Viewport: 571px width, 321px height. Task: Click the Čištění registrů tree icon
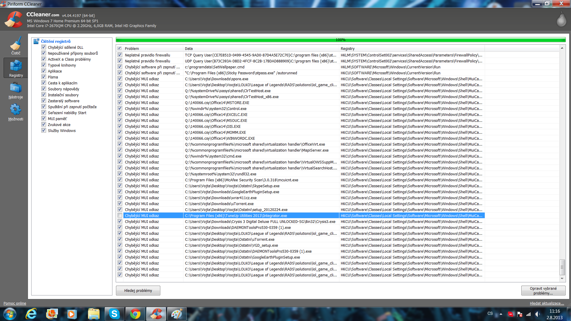coord(36,41)
